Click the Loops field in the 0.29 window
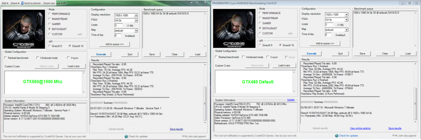 (119, 25)
